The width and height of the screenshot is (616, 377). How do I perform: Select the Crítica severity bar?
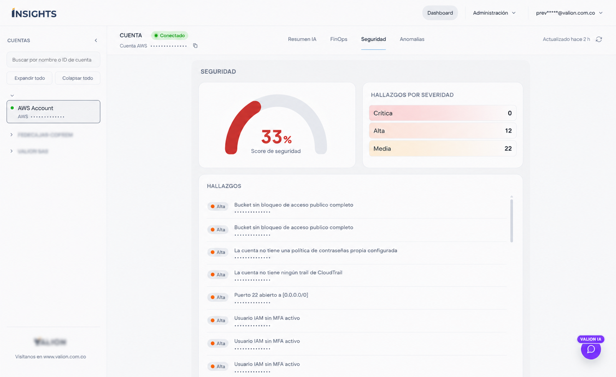click(442, 113)
